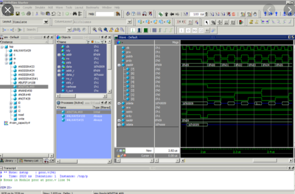
Task: Click the Undo icon in the toolbar
Action: (53, 14)
